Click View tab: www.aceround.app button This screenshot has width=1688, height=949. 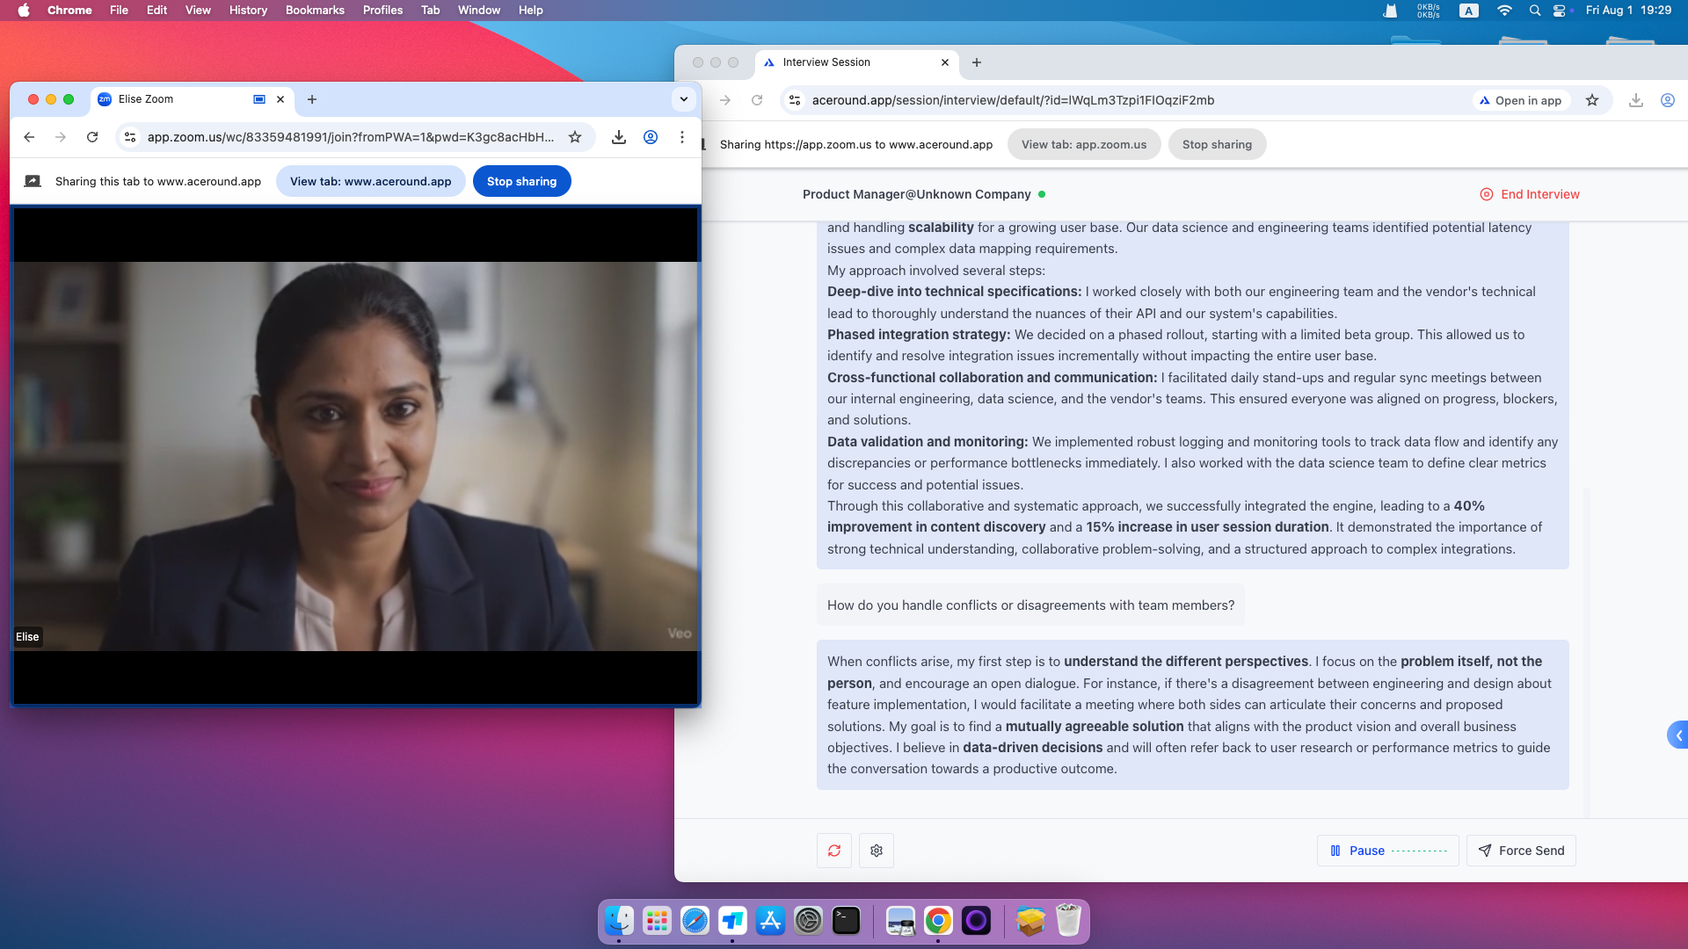pos(371,182)
